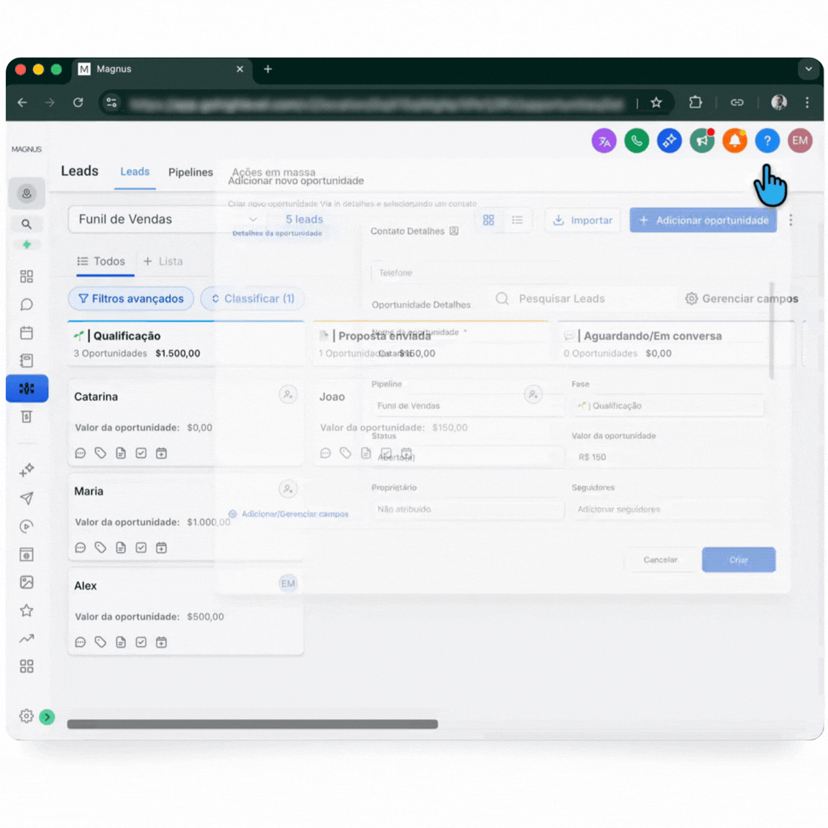
Task: Open the megaphone announcements icon
Action: (x=701, y=141)
